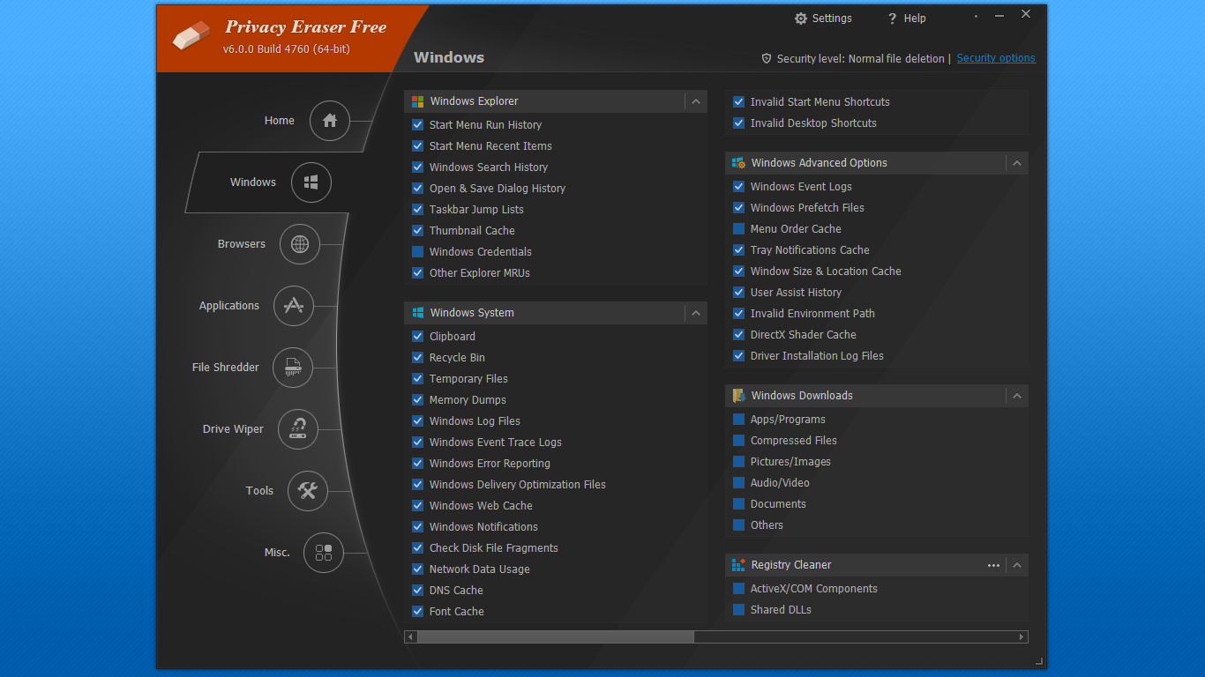Open the Browsers section icon

pyautogui.click(x=300, y=244)
